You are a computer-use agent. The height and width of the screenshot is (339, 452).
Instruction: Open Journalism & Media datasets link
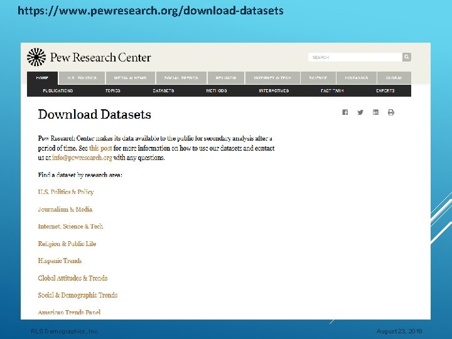(x=65, y=209)
